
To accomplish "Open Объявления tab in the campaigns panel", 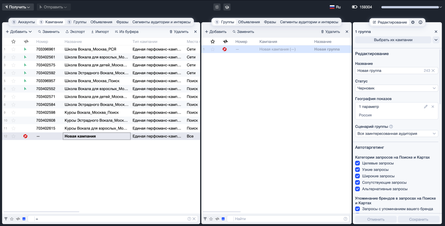I will tap(101, 22).
